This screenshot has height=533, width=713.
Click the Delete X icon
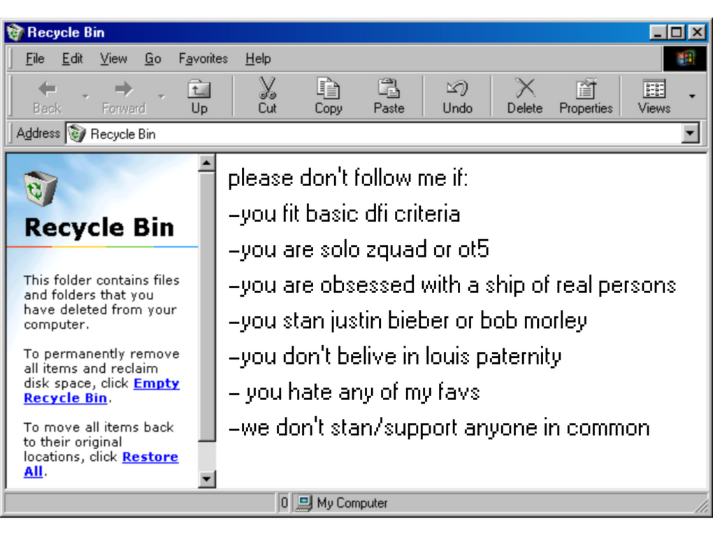524,90
